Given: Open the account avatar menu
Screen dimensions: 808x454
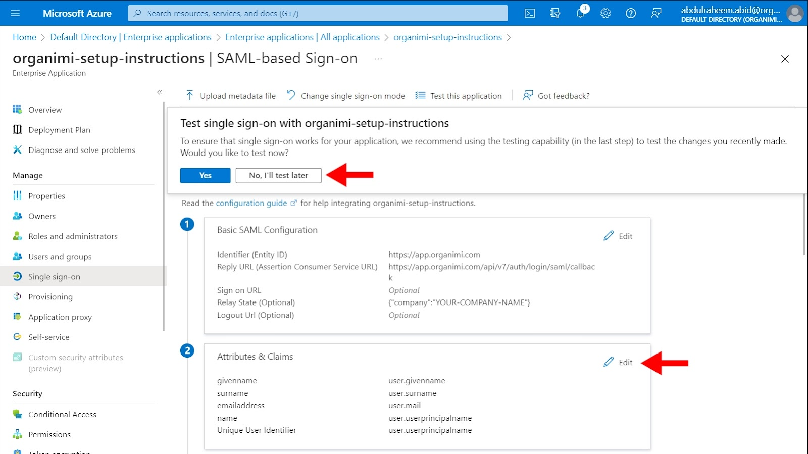Looking at the screenshot, I should (795, 13).
